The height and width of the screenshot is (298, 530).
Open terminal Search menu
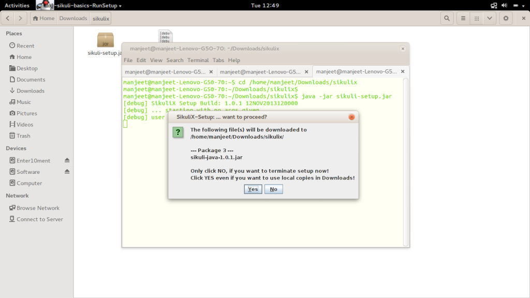[175, 60]
